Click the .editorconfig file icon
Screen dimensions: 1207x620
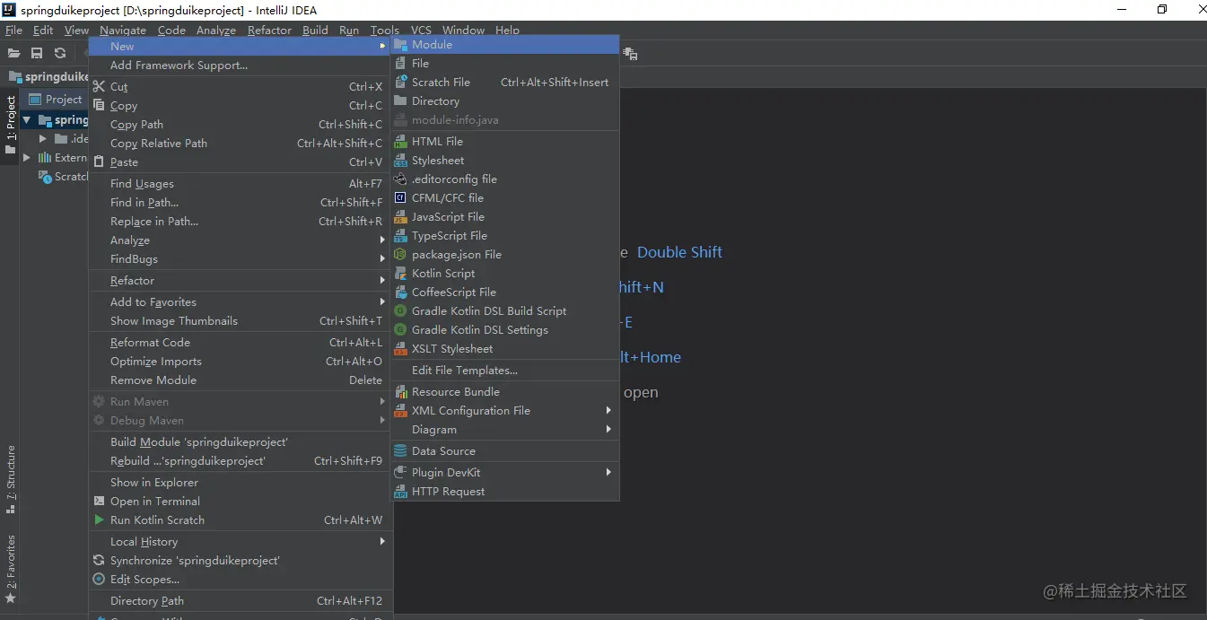400,179
